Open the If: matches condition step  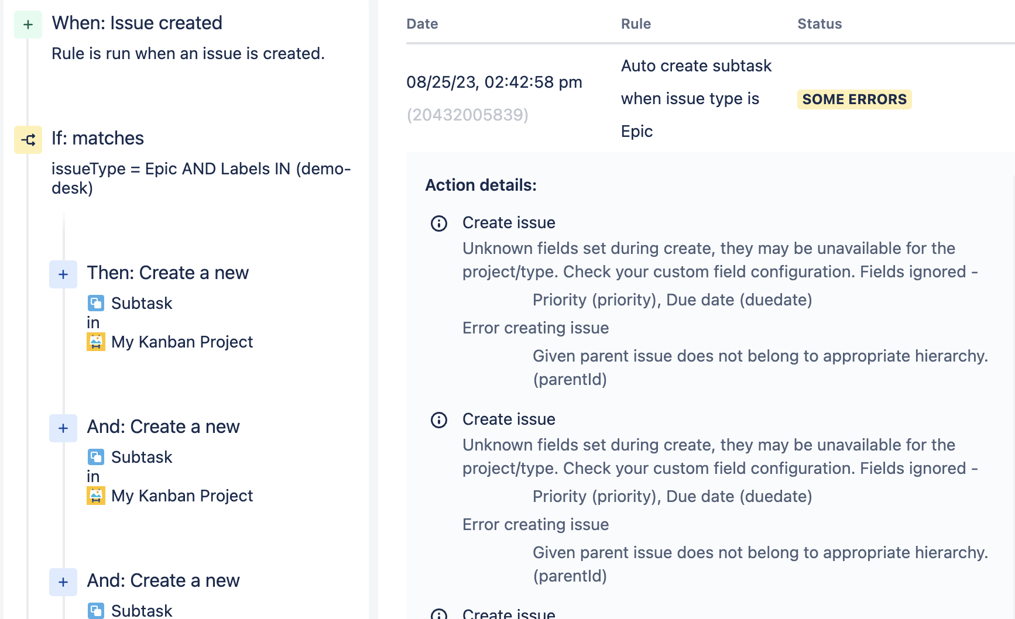98,138
